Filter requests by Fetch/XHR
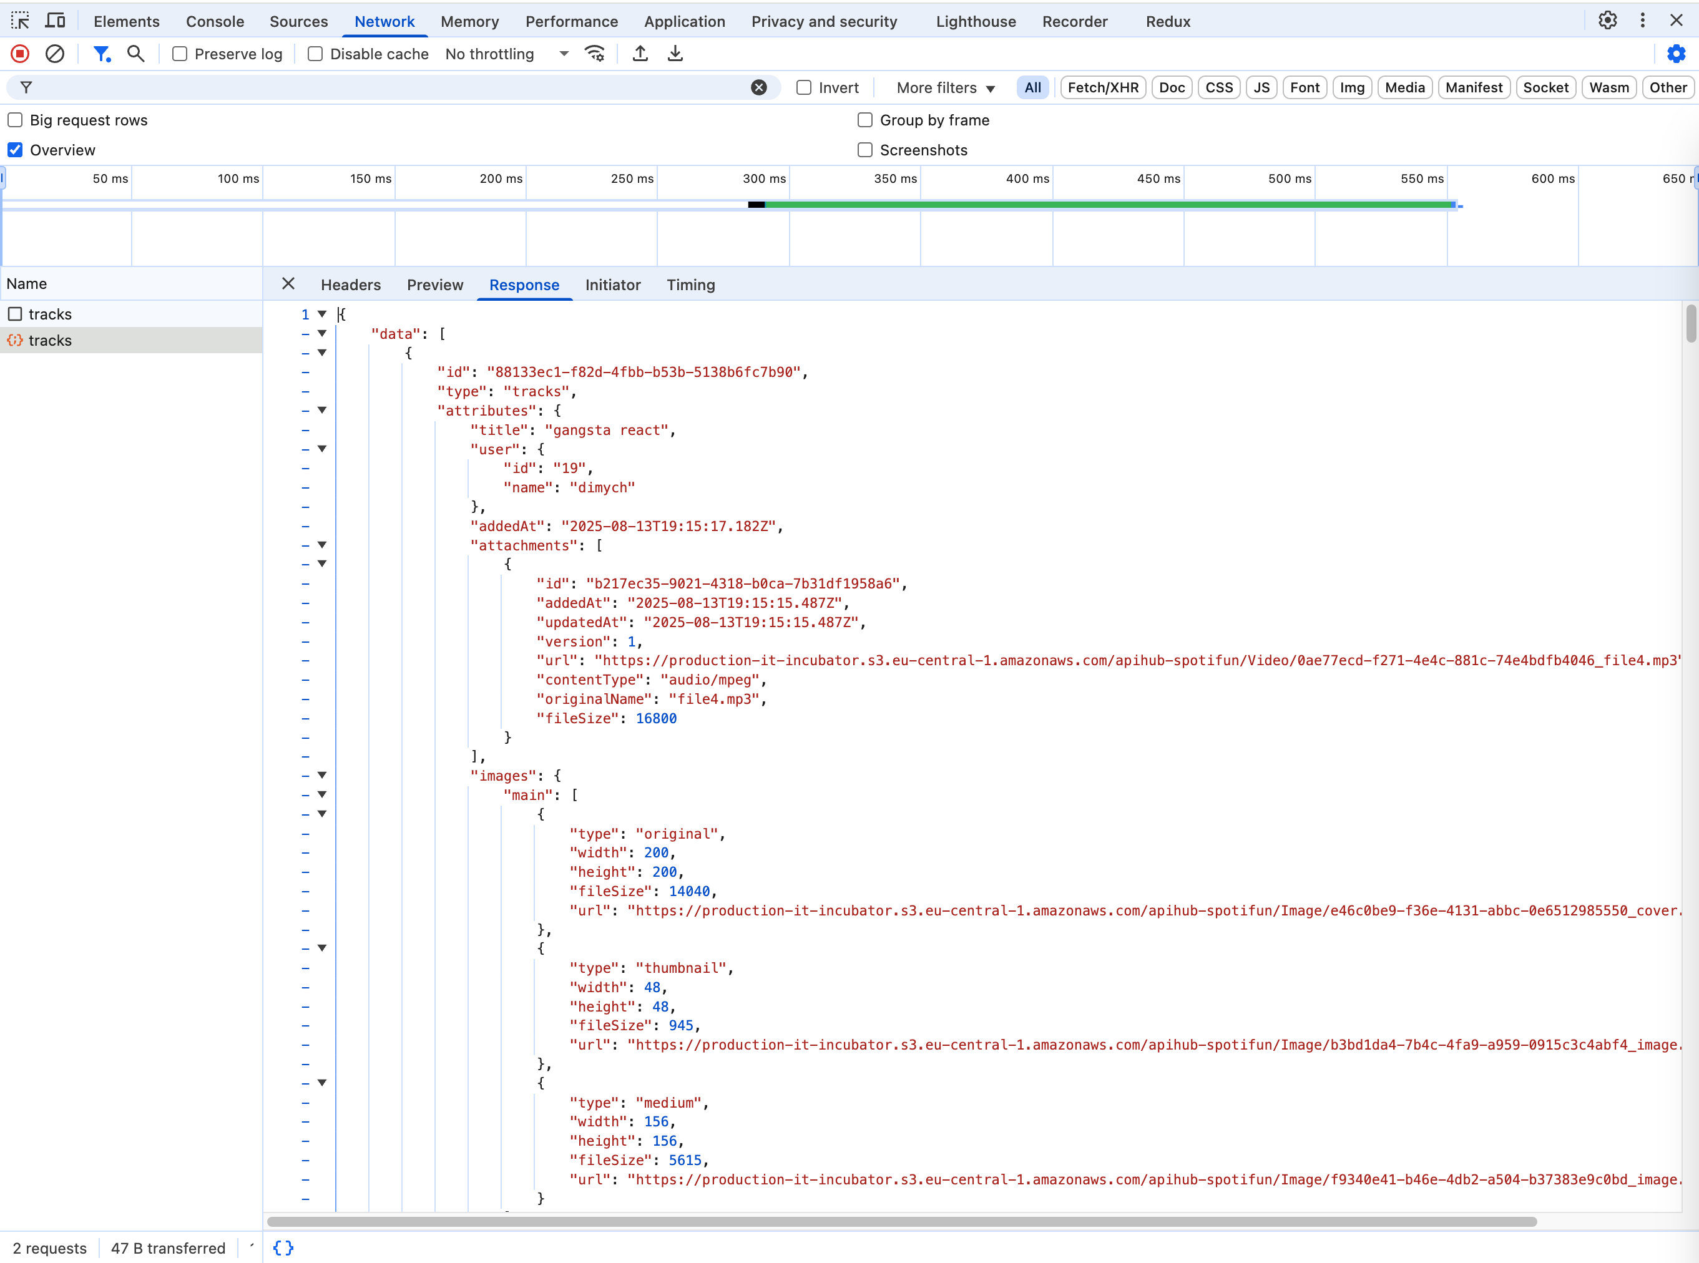 1102,87
